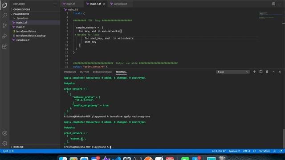Change the Terraform language mode
The height and width of the screenshot is (160, 285).
tap(265, 151)
